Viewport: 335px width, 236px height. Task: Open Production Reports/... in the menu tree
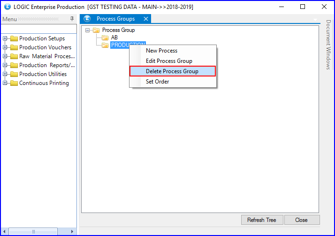tap(47, 65)
